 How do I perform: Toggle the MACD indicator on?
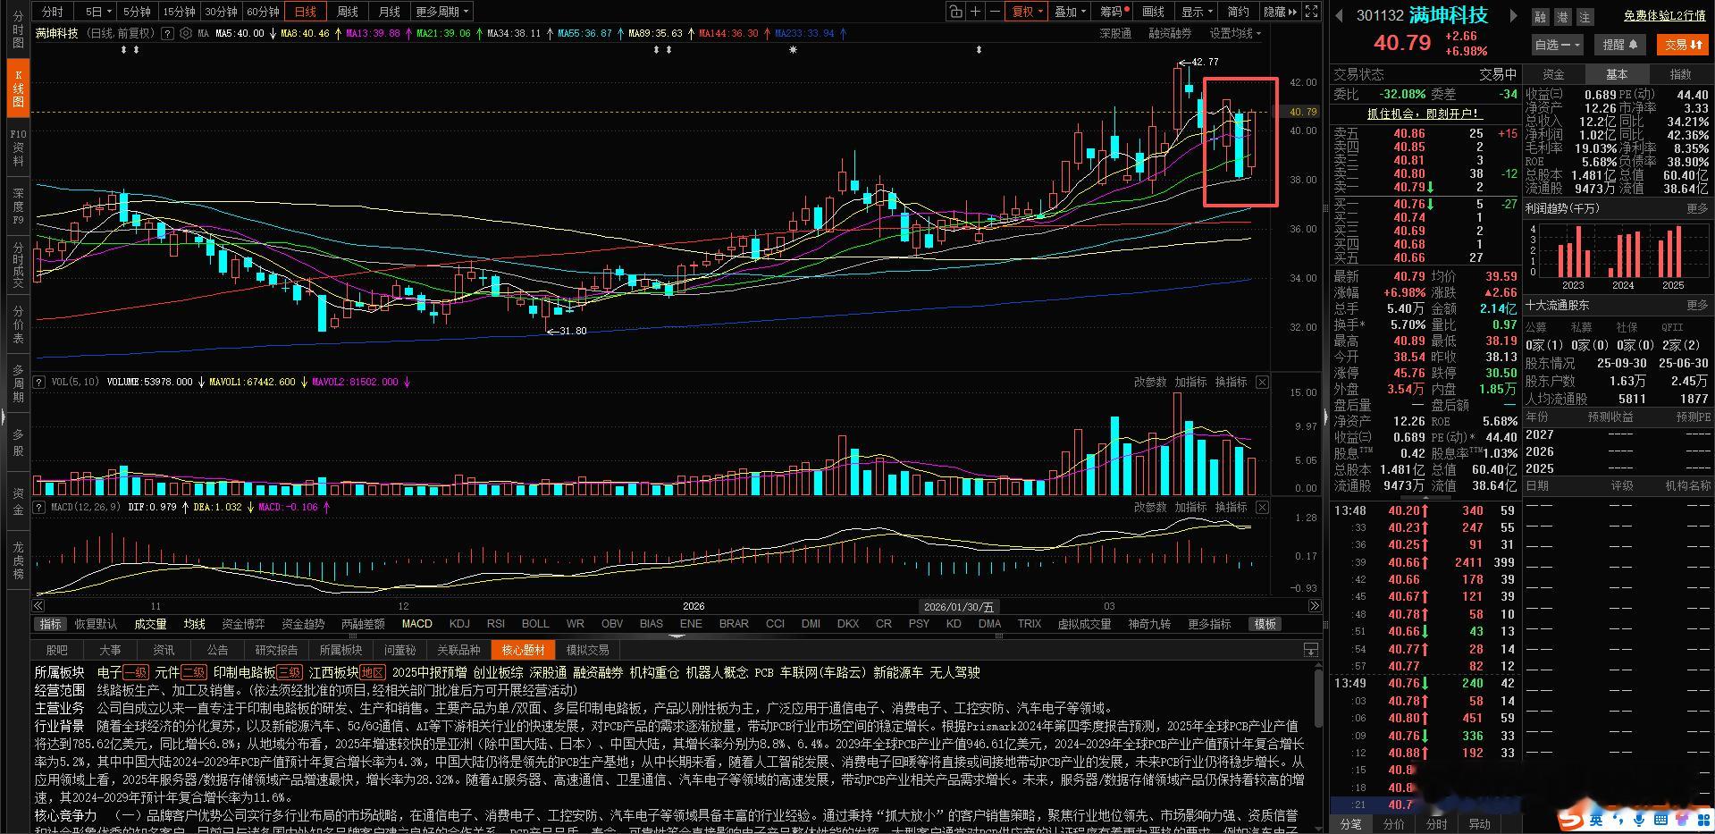point(416,624)
